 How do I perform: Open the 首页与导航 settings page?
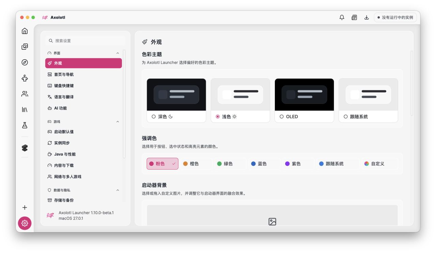click(x=83, y=74)
